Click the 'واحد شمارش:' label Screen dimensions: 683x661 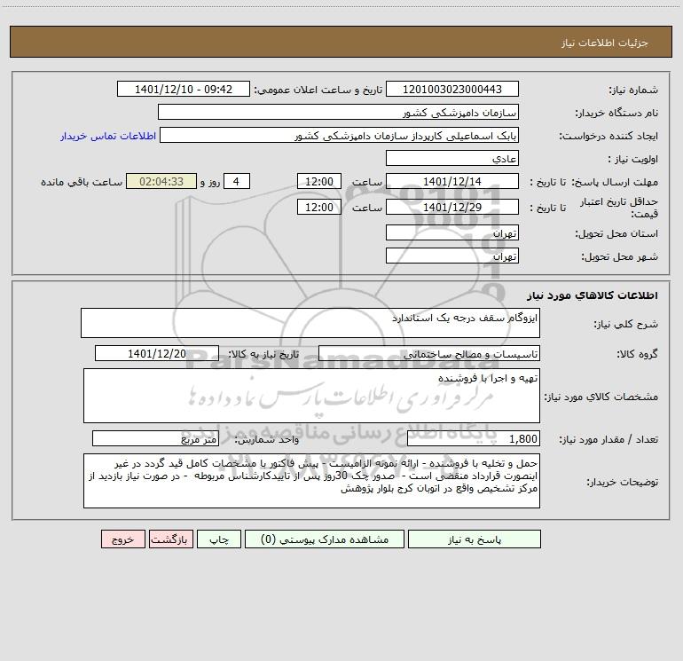[267, 440]
